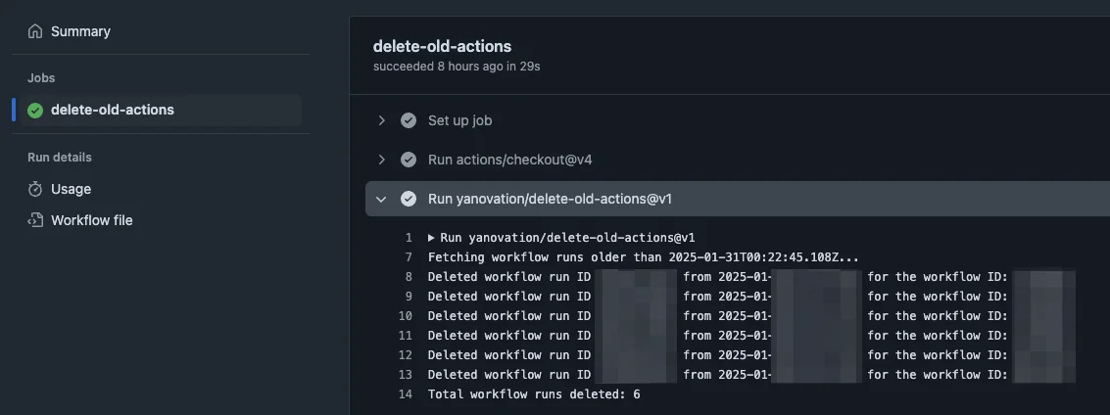The height and width of the screenshot is (415, 1110).
Task: Click the "Total workflow runs deleted: 6" log line
Action: pyautogui.click(x=534, y=394)
